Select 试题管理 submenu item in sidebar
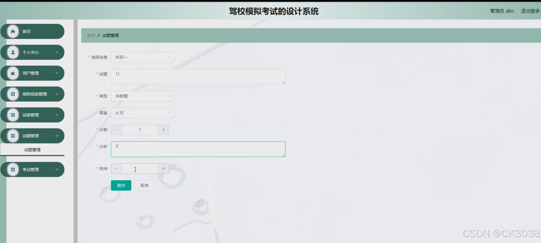 click(x=32, y=150)
